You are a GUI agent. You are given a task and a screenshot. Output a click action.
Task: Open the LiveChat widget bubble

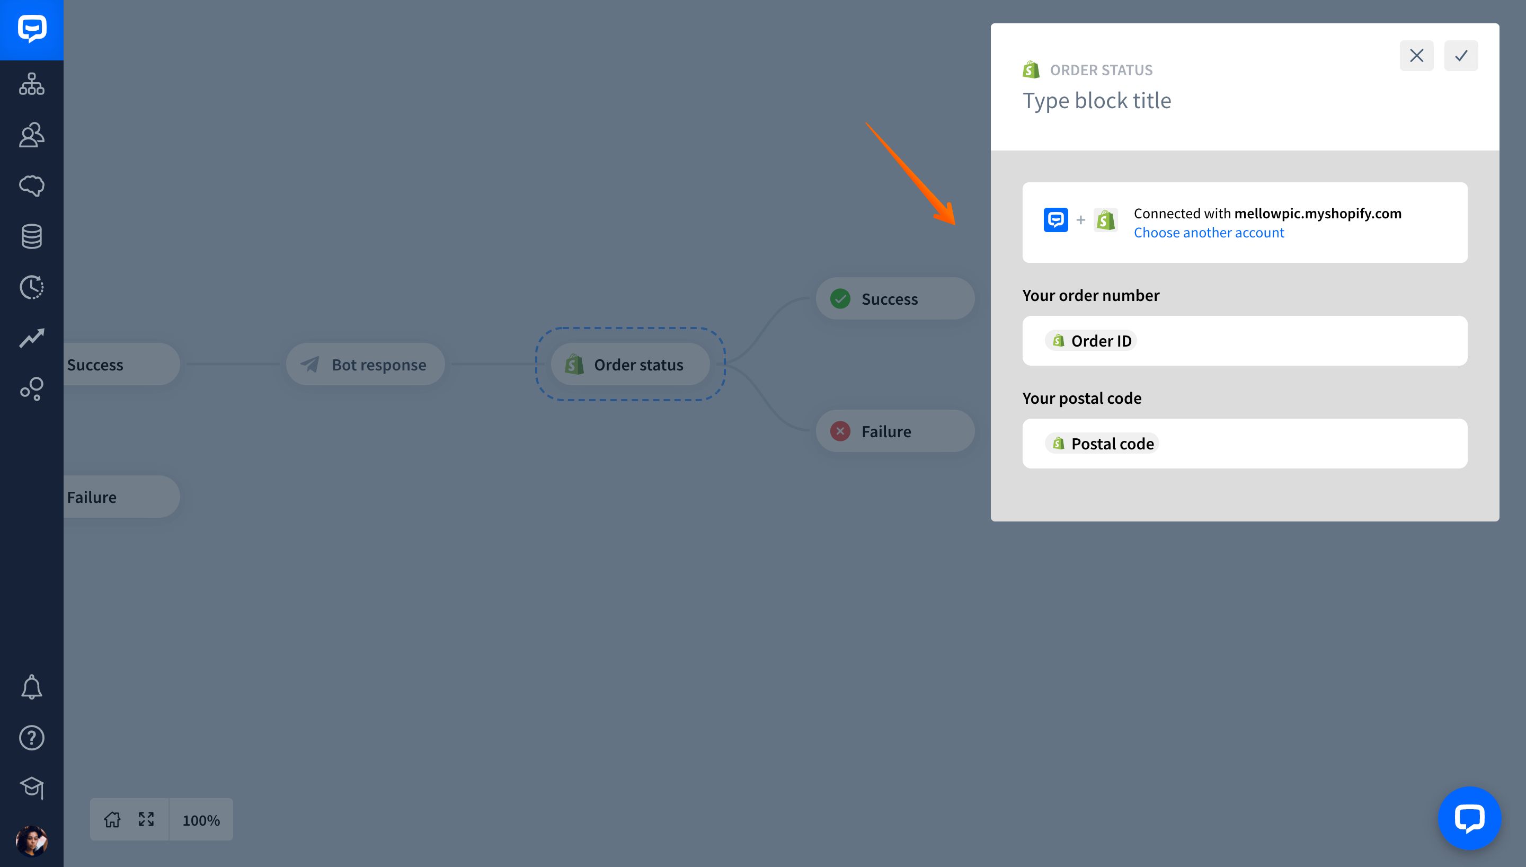tap(1469, 818)
